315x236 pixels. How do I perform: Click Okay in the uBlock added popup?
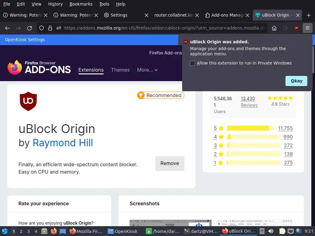(x=296, y=81)
